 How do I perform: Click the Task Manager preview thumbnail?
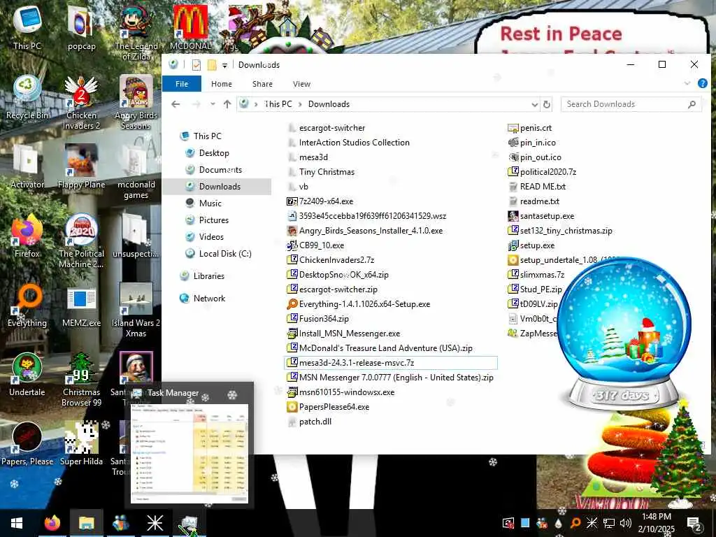[189, 453]
